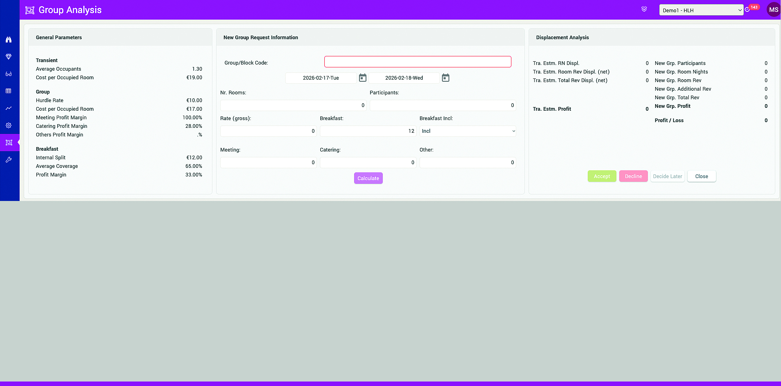Click the Accept button
The height and width of the screenshot is (386, 781).
pyautogui.click(x=602, y=176)
